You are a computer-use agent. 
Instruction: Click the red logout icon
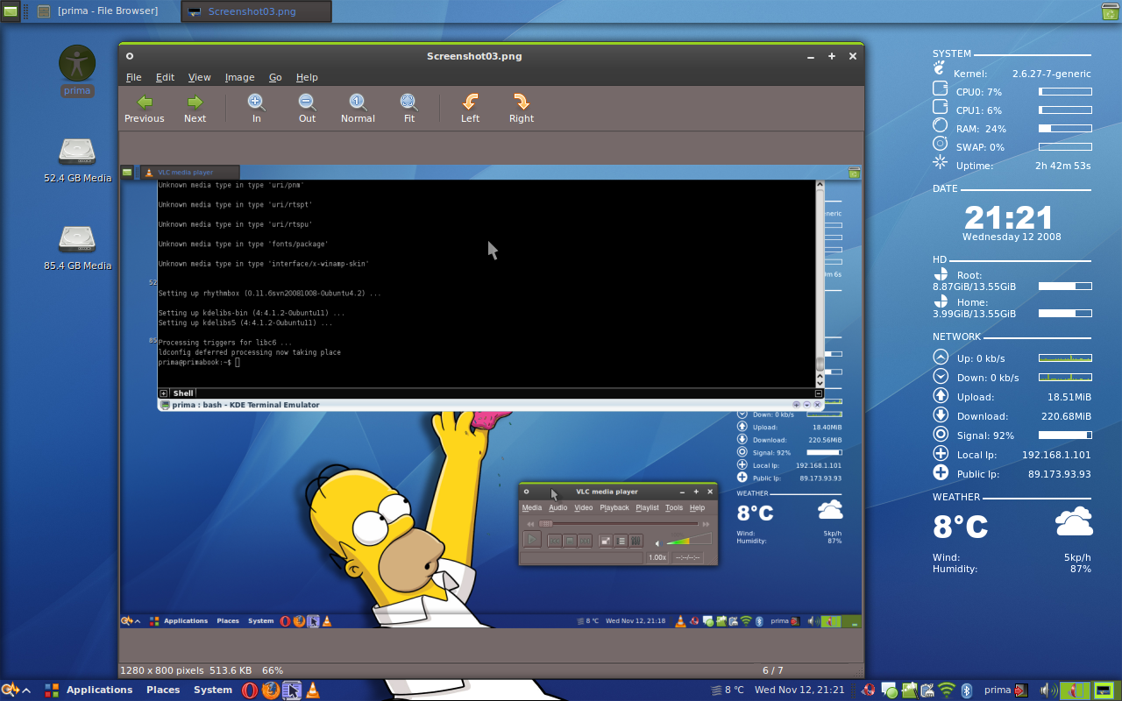pos(1021,690)
